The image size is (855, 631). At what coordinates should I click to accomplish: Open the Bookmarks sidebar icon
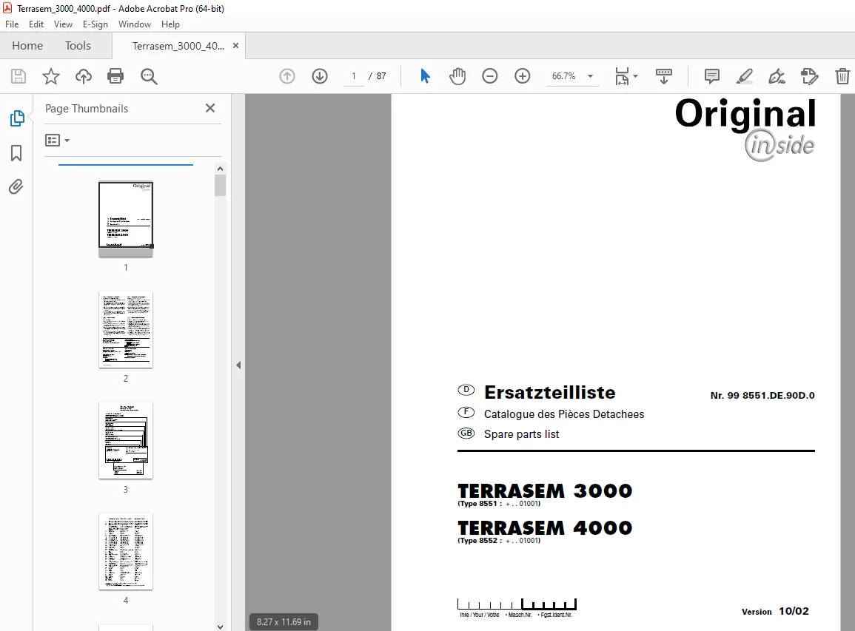pyautogui.click(x=16, y=153)
